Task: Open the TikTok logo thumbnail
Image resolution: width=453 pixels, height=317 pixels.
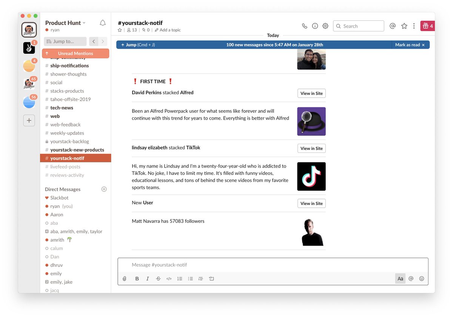Action: tap(311, 176)
